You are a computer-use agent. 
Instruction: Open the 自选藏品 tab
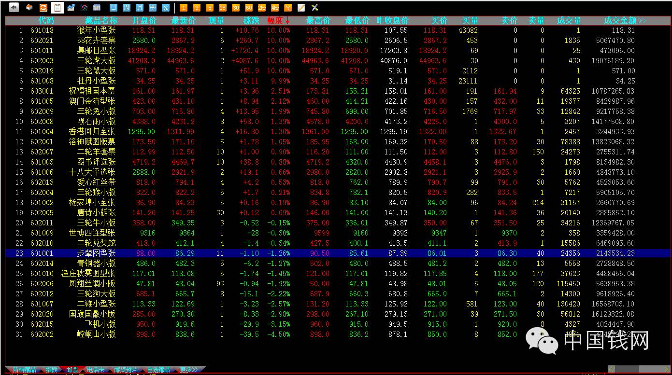point(159,370)
